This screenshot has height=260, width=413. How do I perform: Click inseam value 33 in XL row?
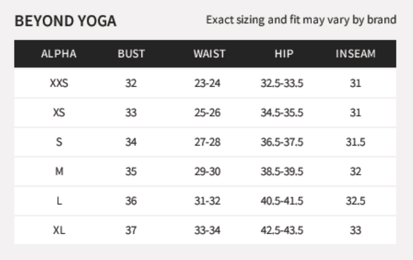coord(356,231)
